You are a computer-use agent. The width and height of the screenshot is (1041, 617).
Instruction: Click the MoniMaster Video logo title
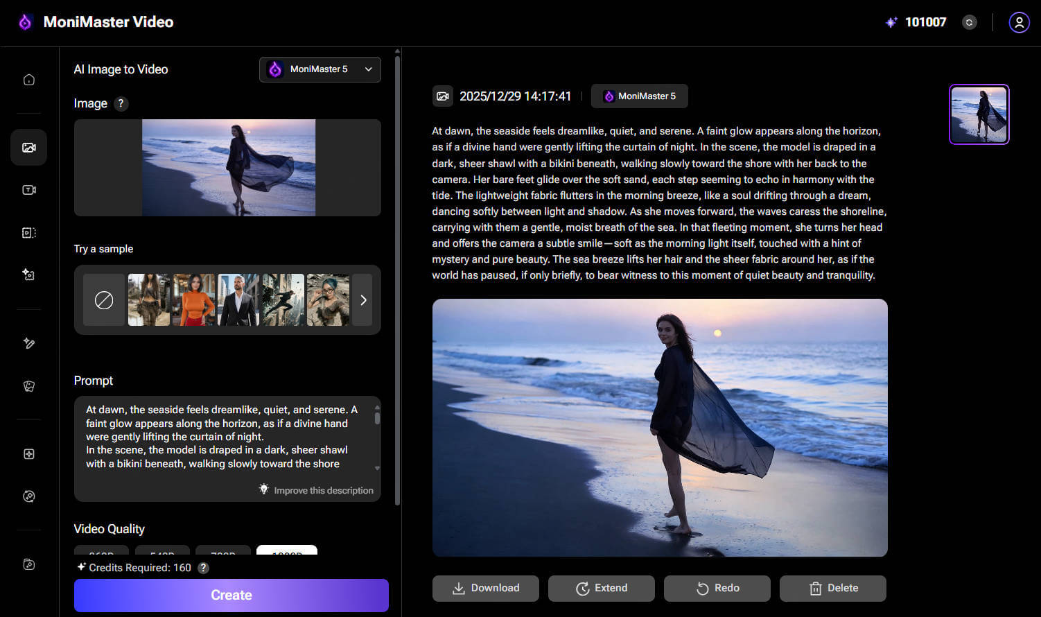click(108, 22)
